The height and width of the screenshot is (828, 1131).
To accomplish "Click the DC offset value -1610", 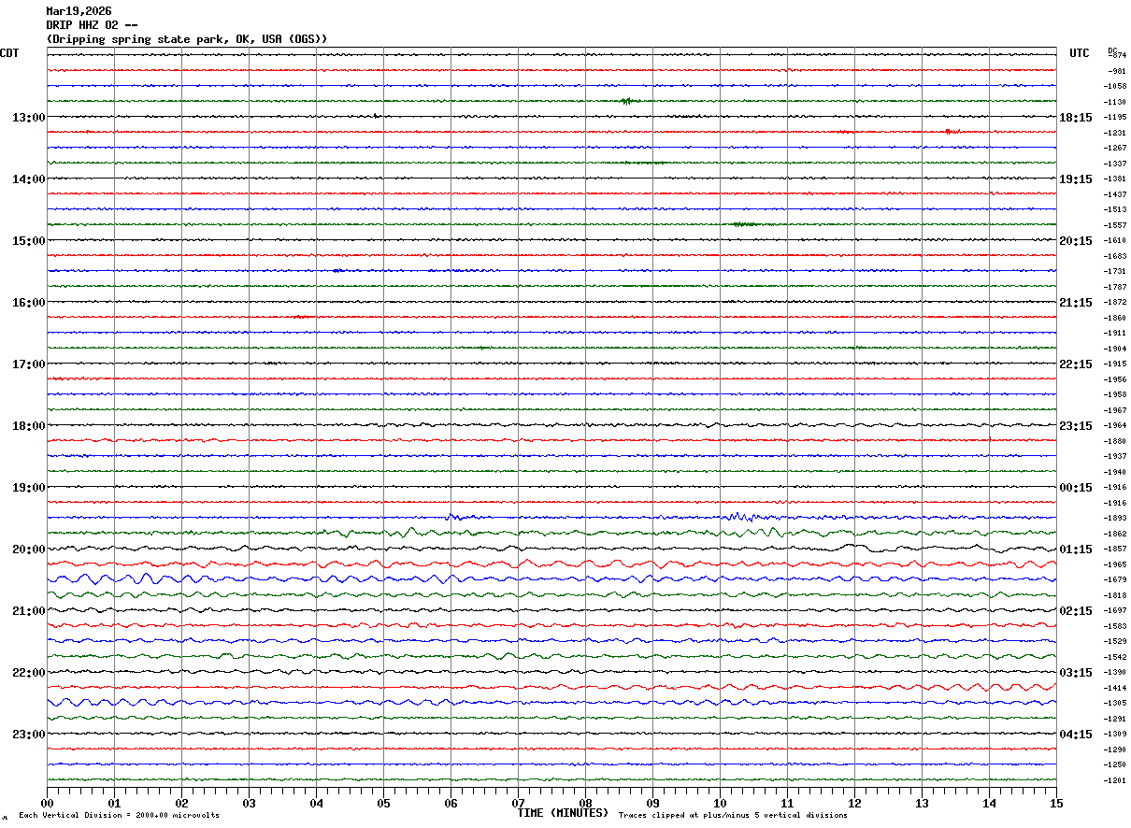I will pyautogui.click(x=1116, y=240).
